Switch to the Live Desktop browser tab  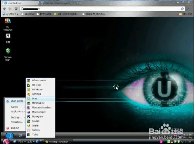[20, 3]
